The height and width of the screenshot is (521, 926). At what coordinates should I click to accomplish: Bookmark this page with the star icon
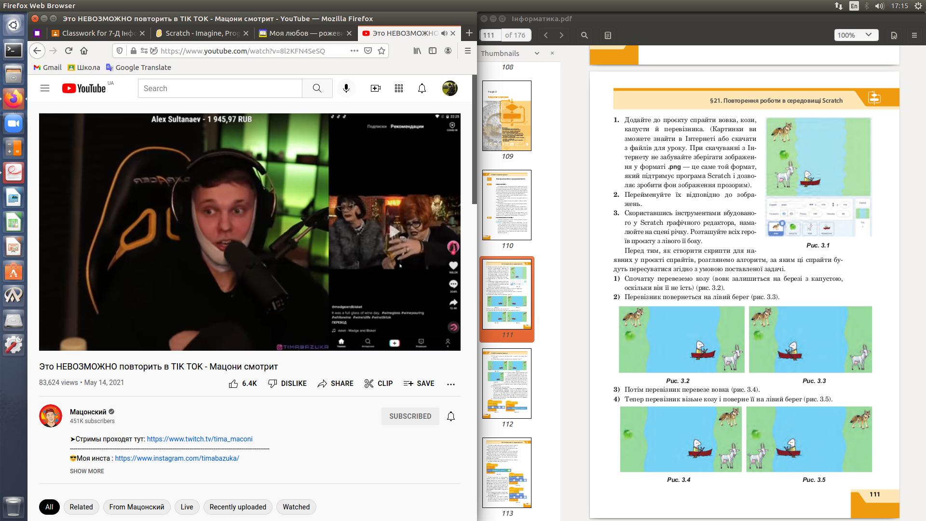point(381,51)
